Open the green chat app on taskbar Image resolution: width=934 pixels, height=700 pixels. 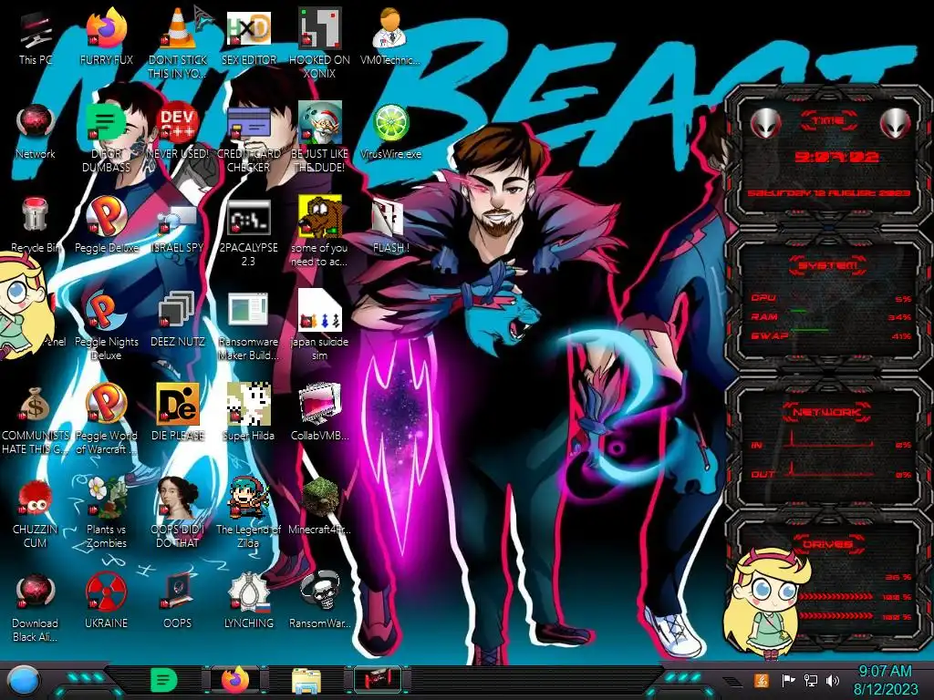164,680
